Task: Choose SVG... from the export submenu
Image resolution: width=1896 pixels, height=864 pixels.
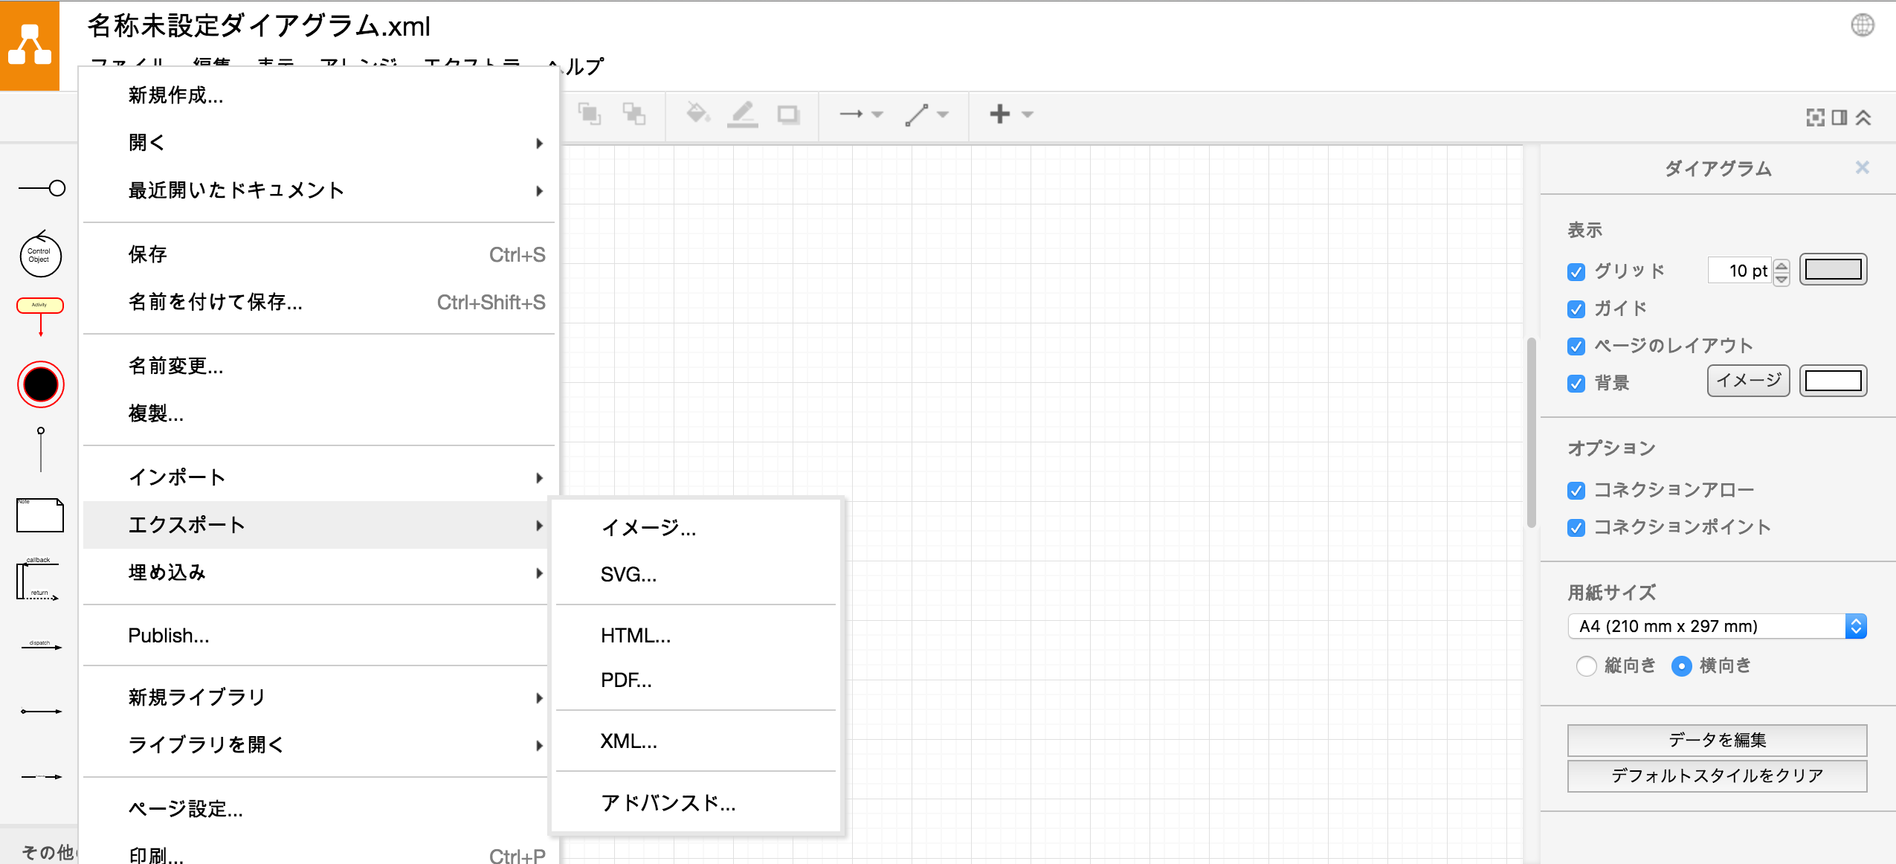Action: tap(628, 574)
